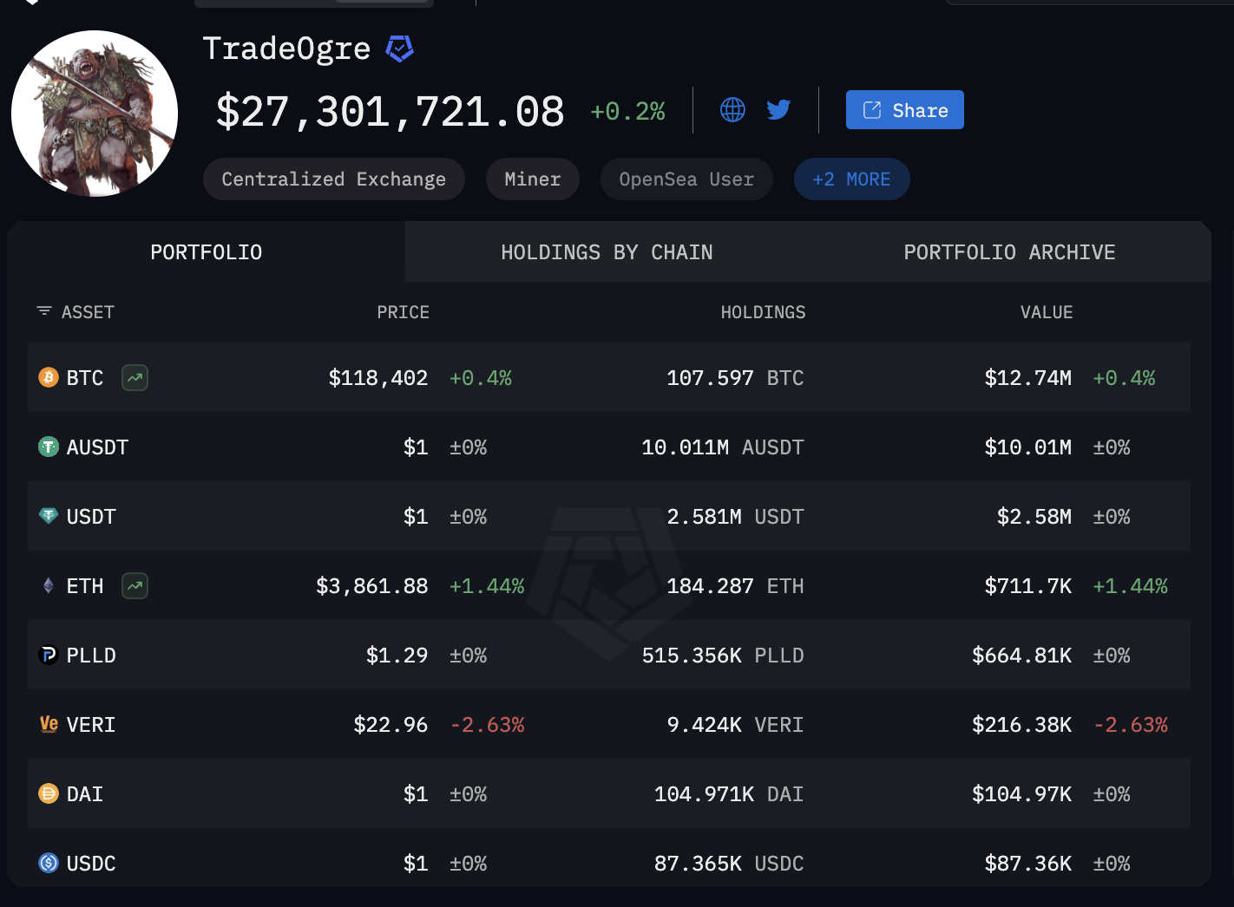Screen dimensions: 1234x907
Task: Click the $664.81K PLLD value
Action: (1022, 656)
